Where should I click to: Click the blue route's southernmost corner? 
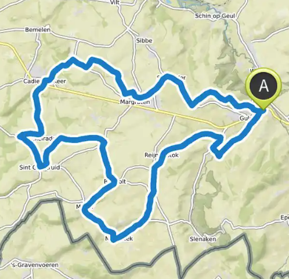(114, 239)
